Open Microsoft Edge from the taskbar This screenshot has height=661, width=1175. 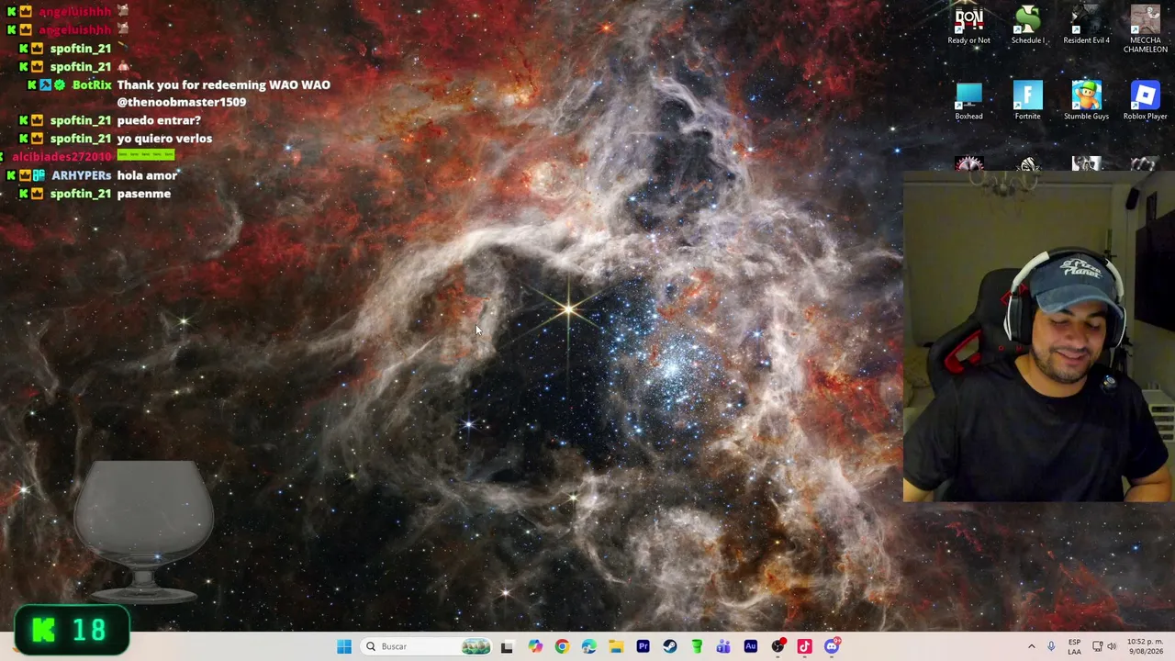[588, 646]
